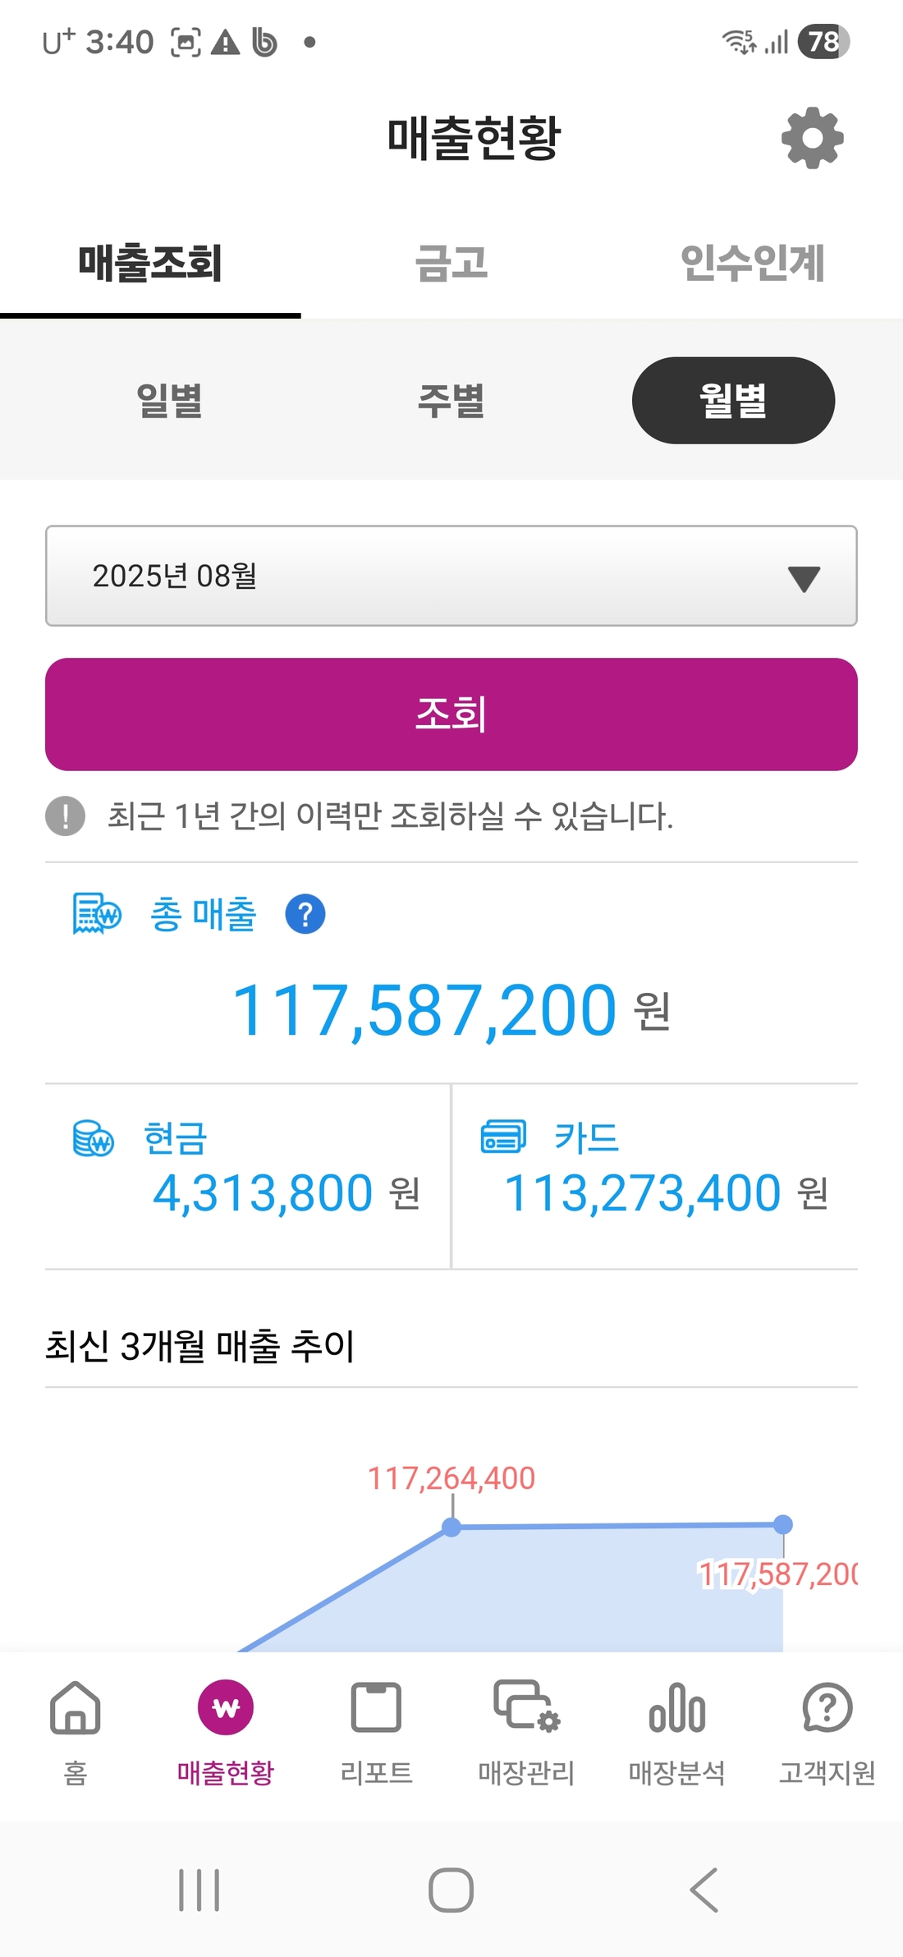
Task: Select the 주별 weekly view
Action: click(451, 401)
